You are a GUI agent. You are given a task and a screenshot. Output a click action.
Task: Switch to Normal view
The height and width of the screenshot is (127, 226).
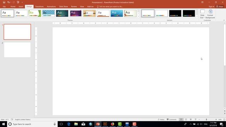coord(181,120)
